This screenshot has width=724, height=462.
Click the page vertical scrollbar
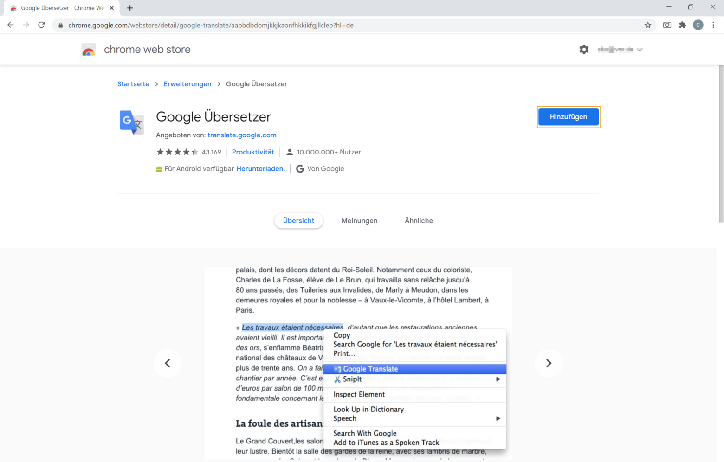pos(721,144)
